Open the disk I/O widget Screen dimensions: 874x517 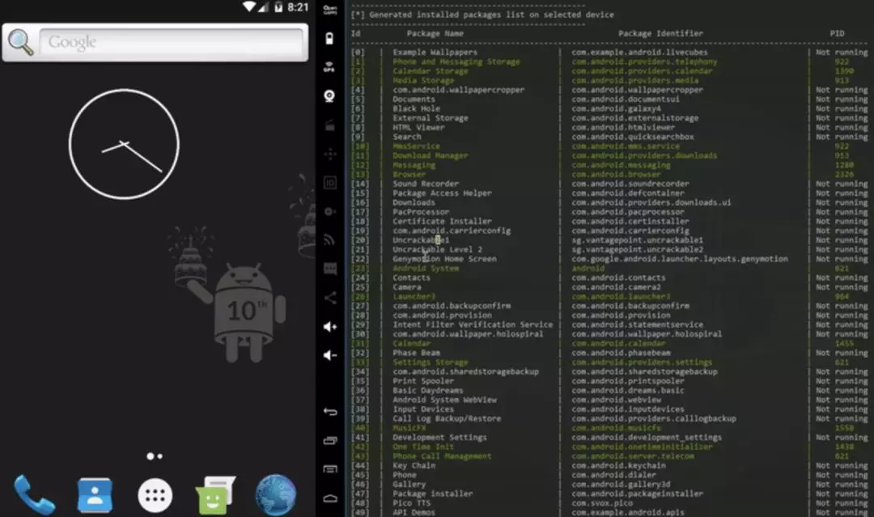click(x=330, y=212)
